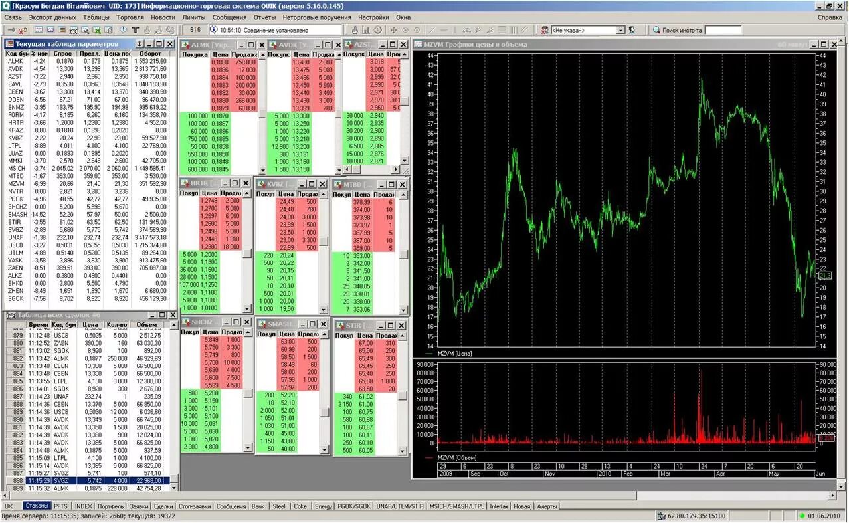849x523 pixels.
Task: Click the 60 минут timeframe label on chart title
Action: click(793, 44)
